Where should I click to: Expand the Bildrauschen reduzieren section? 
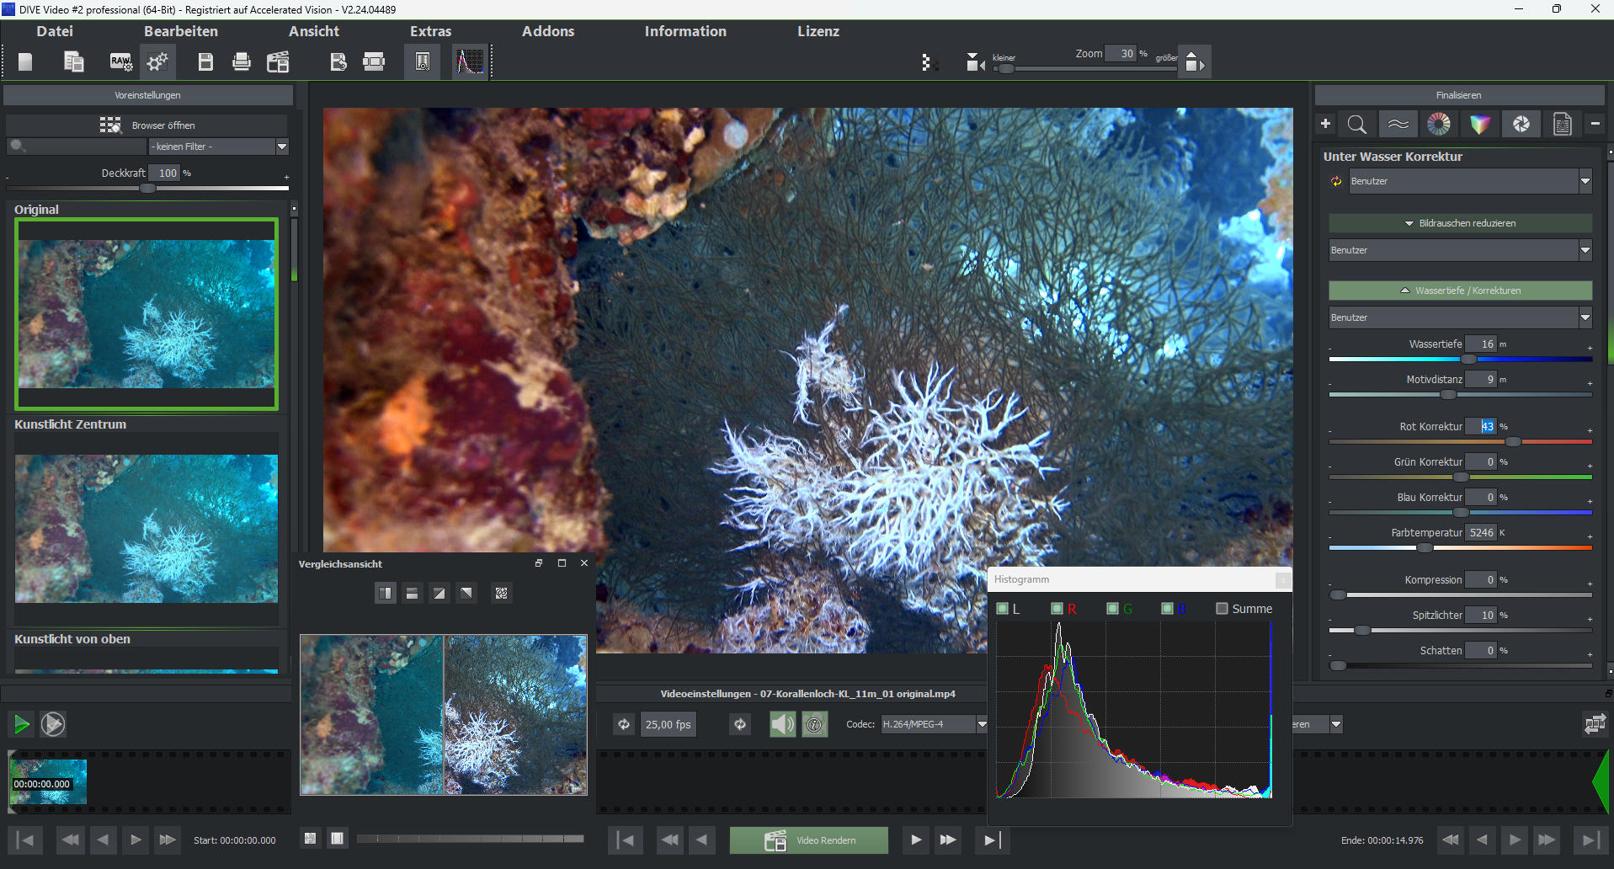pos(1460,223)
